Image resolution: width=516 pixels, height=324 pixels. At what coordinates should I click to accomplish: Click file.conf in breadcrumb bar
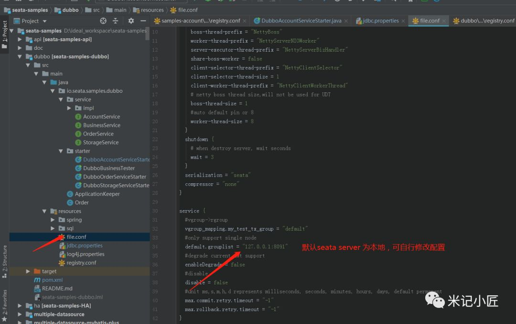pyautogui.click(x=184, y=10)
